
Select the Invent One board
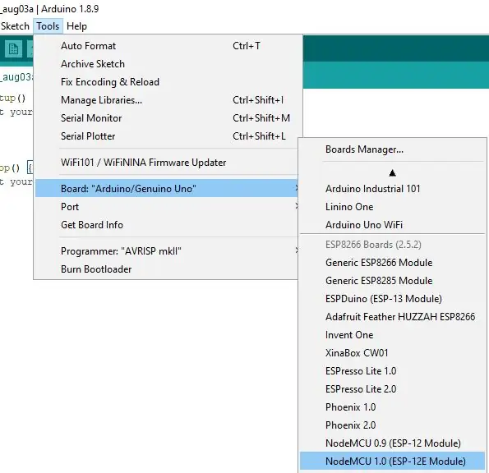(x=392, y=335)
